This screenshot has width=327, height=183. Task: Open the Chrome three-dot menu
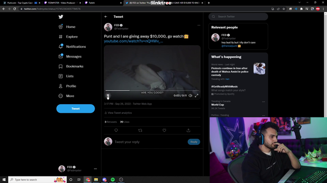click(x=323, y=9)
